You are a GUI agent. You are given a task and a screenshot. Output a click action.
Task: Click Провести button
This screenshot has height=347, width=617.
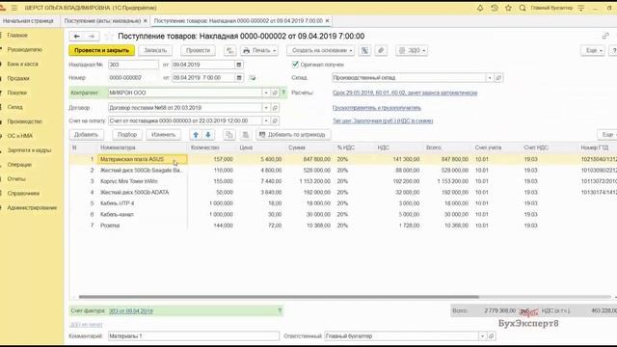(198, 50)
